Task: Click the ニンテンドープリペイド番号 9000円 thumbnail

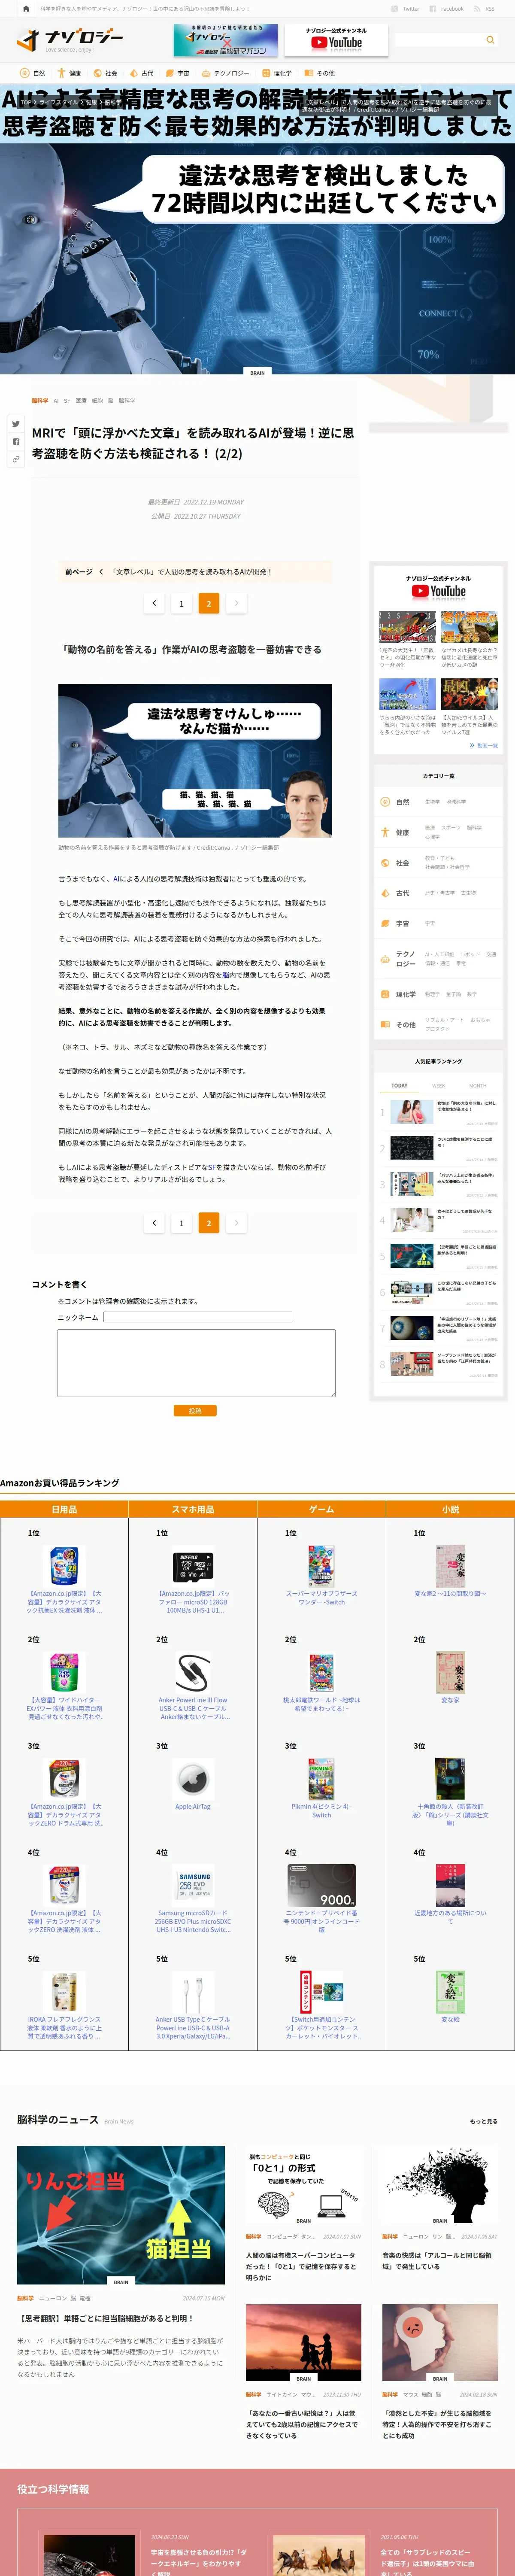Action: 321,1886
